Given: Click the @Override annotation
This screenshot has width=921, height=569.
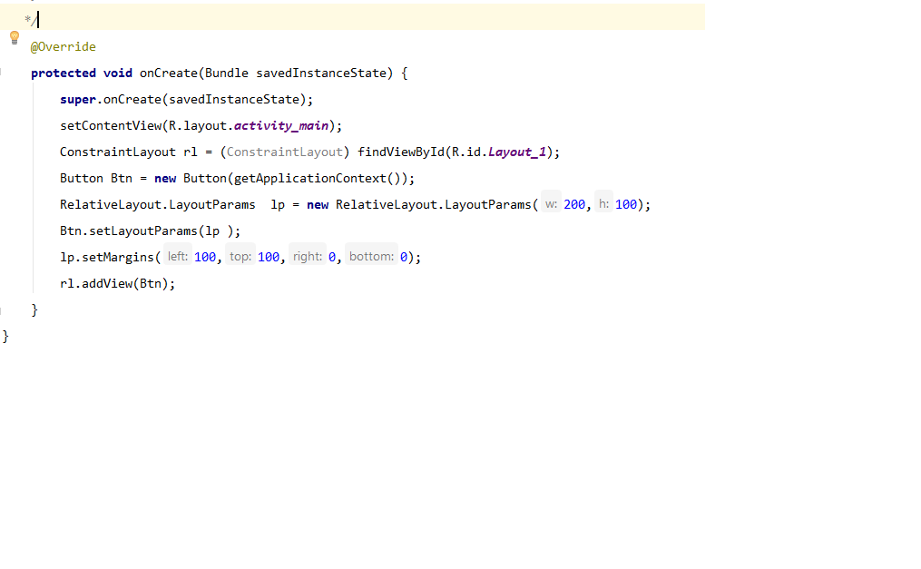Looking at the screenshot, I should [63, 47].
